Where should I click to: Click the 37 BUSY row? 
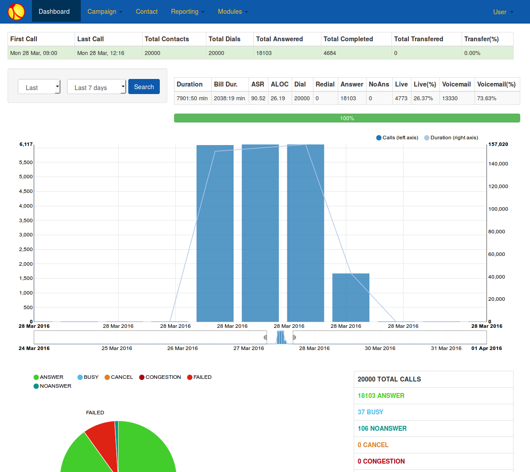tap(434, 412)
